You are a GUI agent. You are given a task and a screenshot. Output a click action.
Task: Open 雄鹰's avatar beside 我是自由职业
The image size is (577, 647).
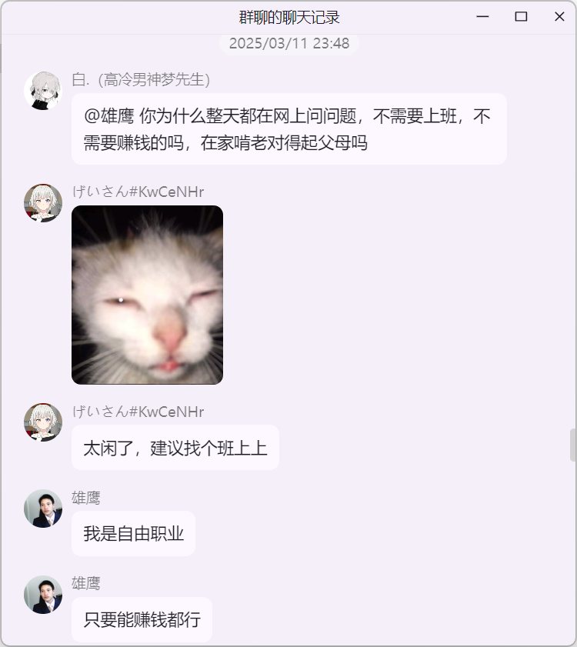pos(43,509)
